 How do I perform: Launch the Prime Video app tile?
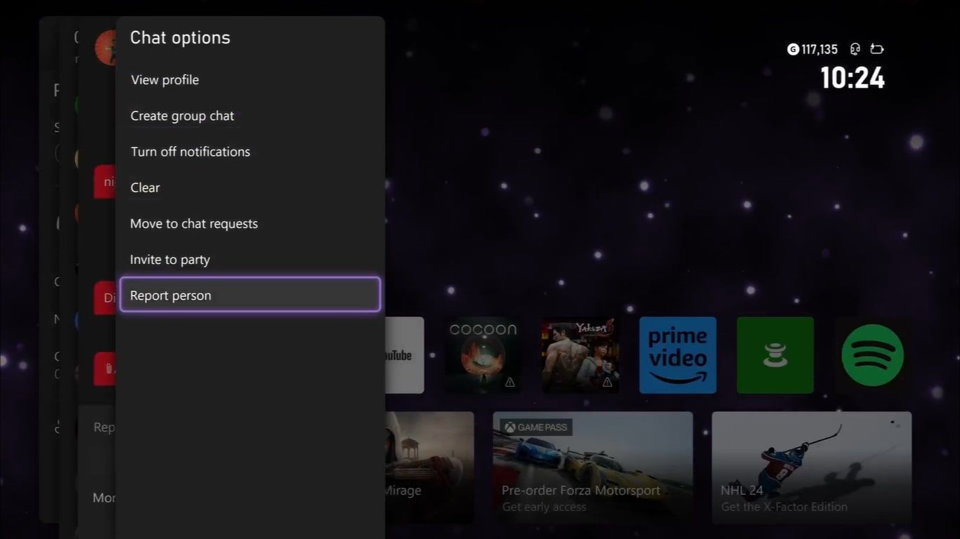677,355
